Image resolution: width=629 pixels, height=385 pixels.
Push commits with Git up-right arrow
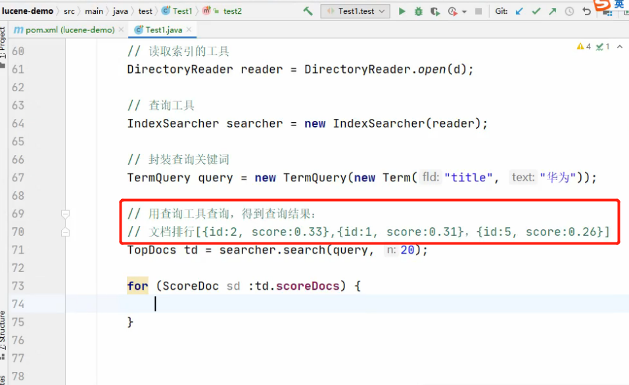[552, 11]
